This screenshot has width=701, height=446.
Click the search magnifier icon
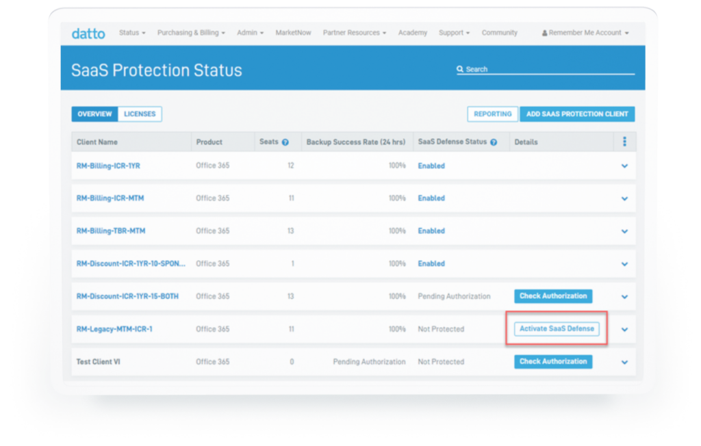[x=459, y=68]
